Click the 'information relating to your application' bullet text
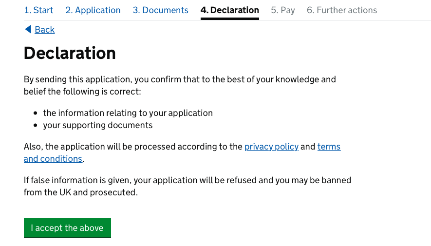Screen dimensions: 431x246 click(x=128, y=113)
